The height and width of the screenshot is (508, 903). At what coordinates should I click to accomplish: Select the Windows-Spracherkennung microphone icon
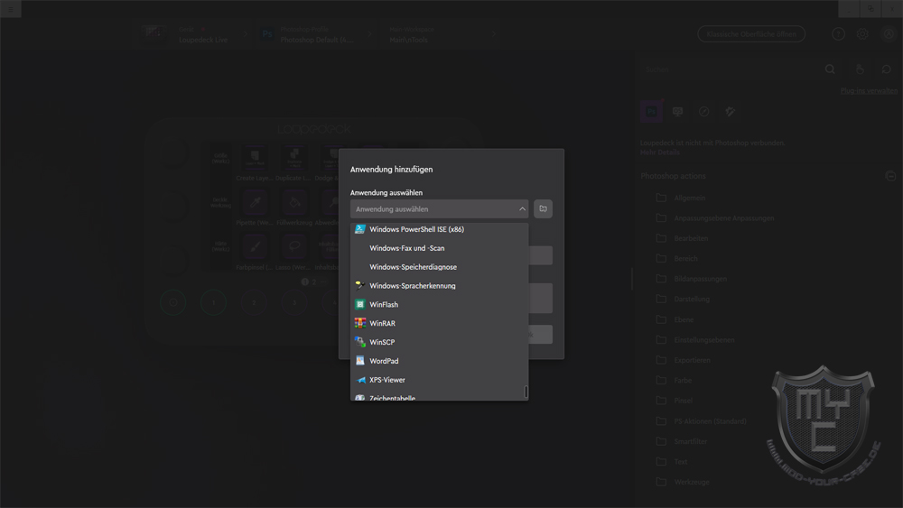pyautogui.click(x=360, y=285)
